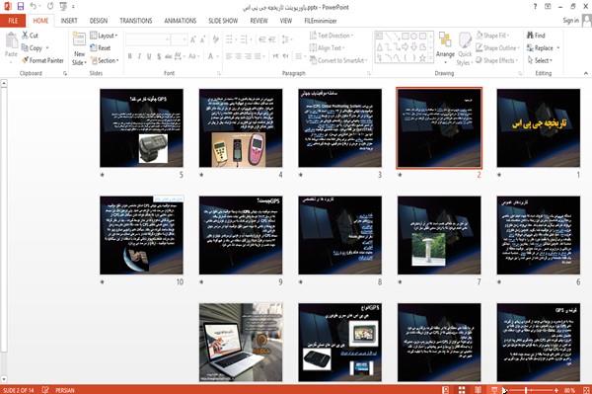Open the REVIEW tab
This screenshot has width=592, height=394.
click(x=259, y=21)
